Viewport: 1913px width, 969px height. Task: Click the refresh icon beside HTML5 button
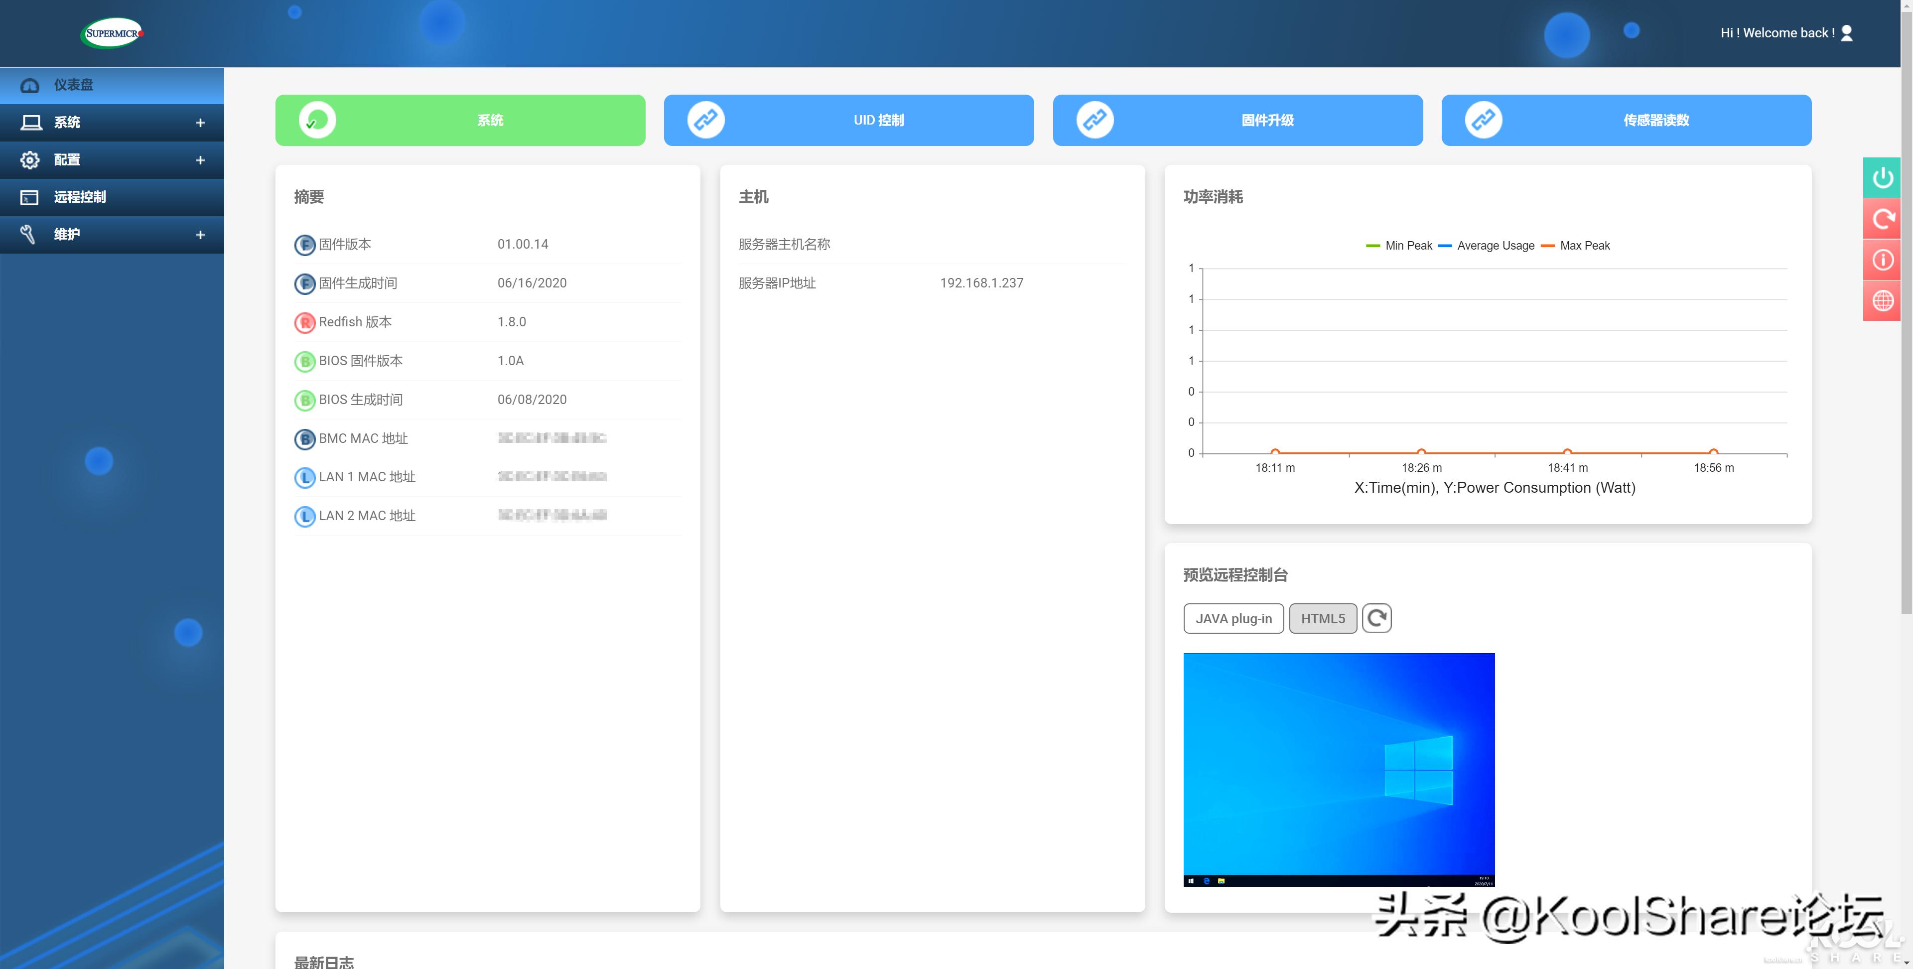point(1377,618)
